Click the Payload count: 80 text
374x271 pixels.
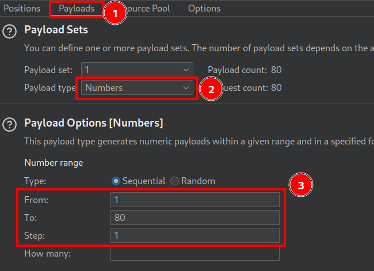245,70
